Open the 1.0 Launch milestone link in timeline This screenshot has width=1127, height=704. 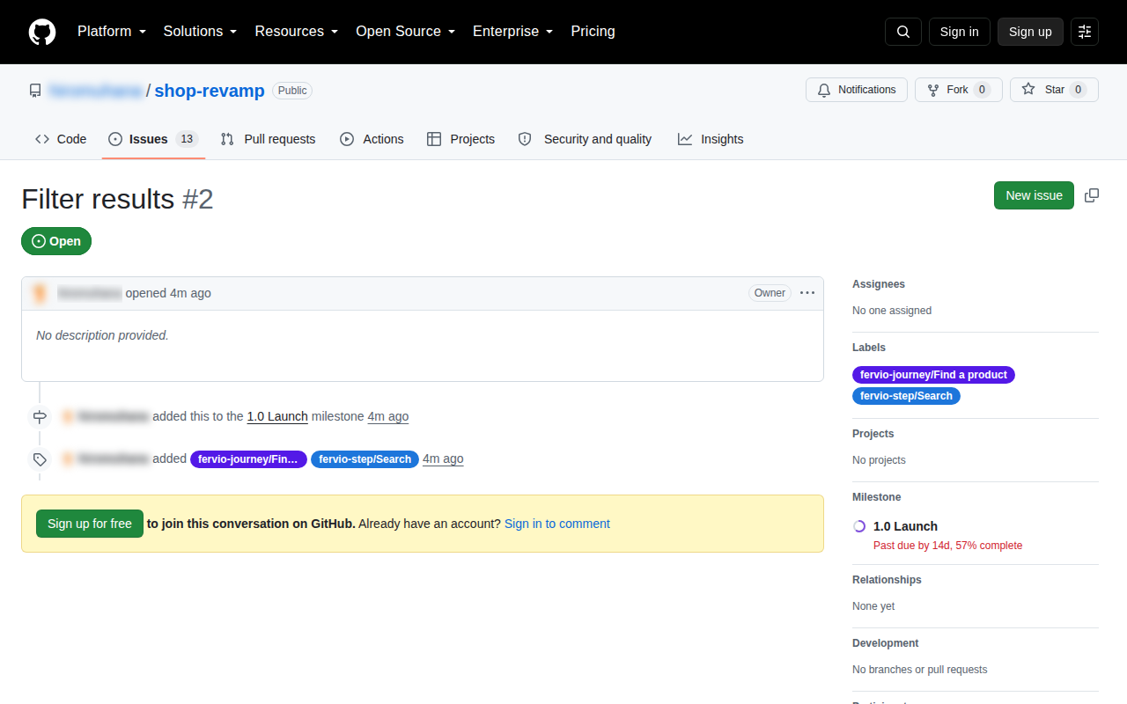coord(277,416)
